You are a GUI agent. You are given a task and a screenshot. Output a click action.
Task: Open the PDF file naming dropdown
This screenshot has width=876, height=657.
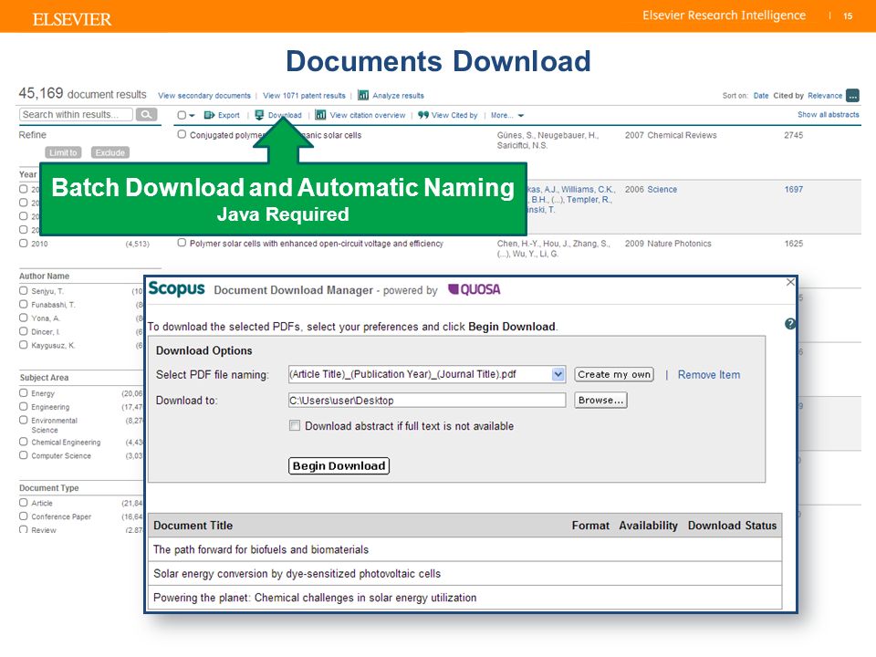coord(558,374)
